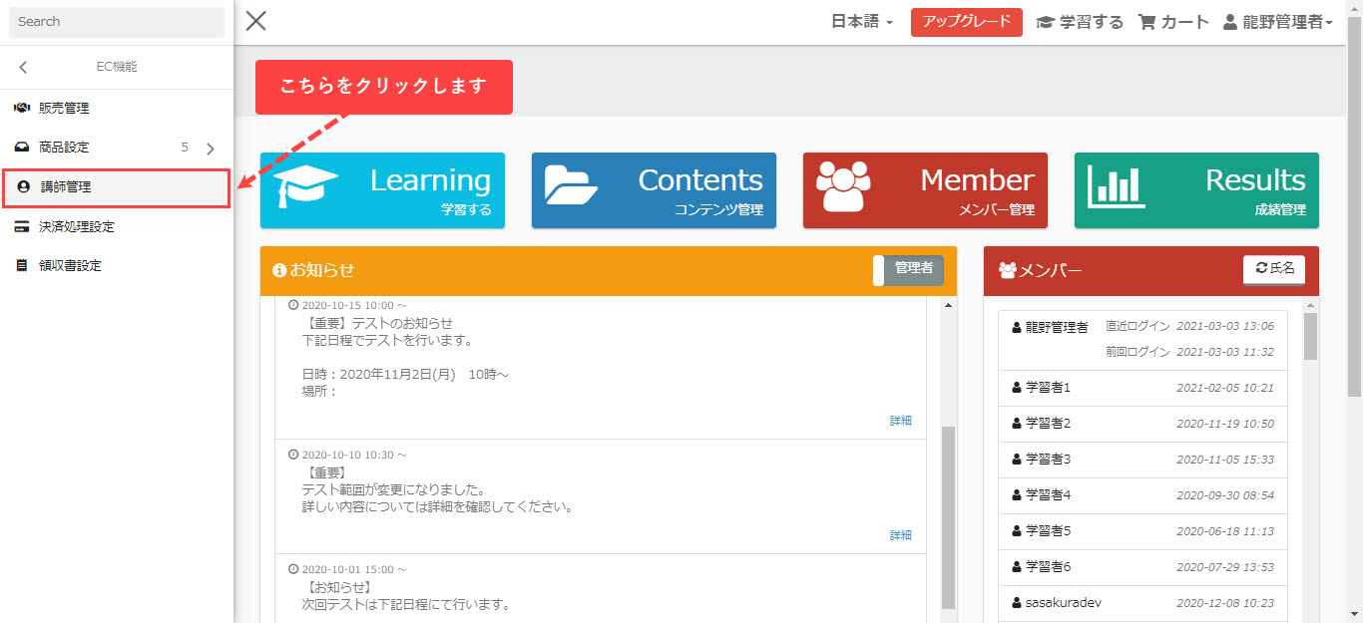Click the bar chart icon on Results tile
1363x623 pixels.
click(1117, 186)
